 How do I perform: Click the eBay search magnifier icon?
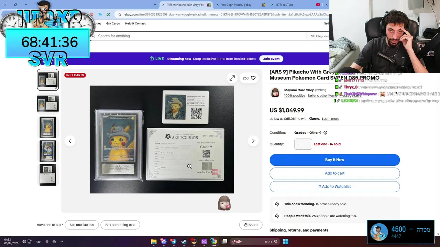(x=93, y=36)
